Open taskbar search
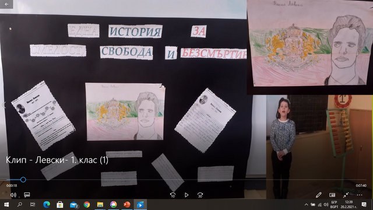Screen dimensions: 373x210 [x=20, y=205]
